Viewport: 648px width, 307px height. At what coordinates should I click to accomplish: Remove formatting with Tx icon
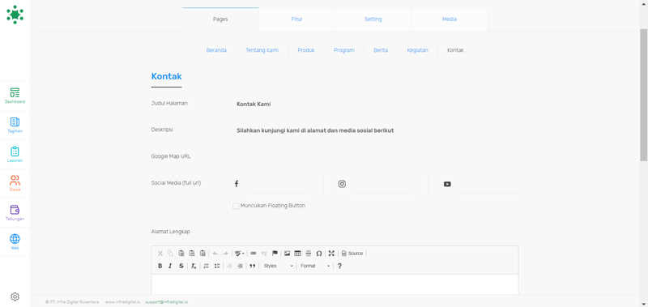coord(194,266)
